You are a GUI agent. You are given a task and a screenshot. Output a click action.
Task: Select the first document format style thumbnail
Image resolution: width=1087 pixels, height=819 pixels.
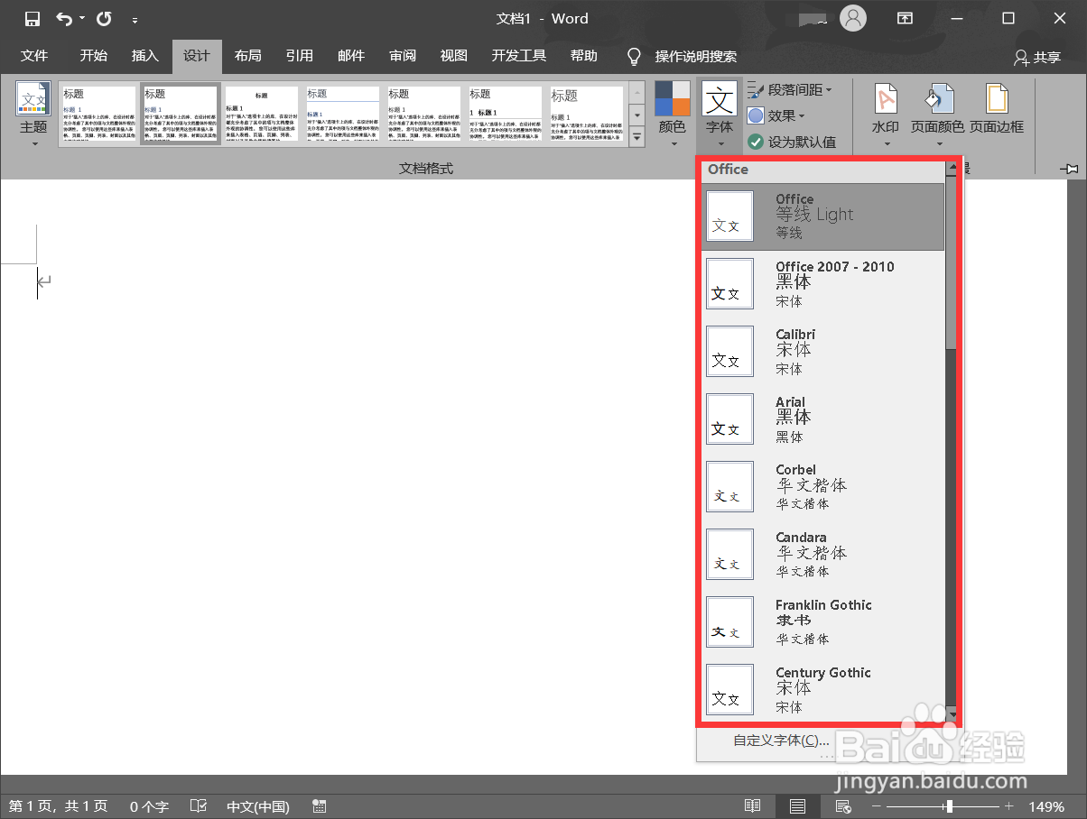98,114
